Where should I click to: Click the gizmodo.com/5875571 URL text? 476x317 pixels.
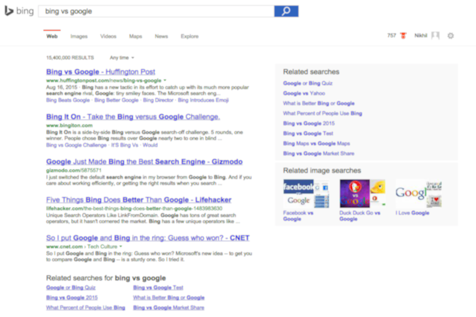(x=74, y=170)
